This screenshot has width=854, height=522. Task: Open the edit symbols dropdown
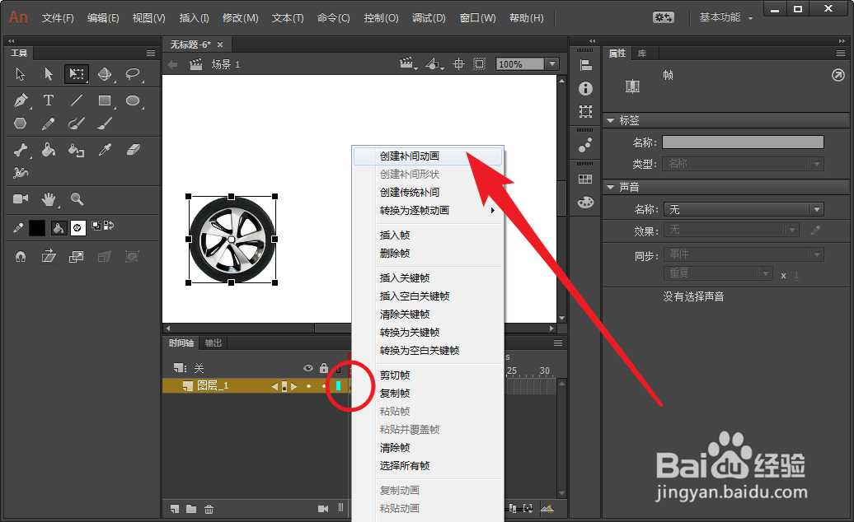pos(434,64)
